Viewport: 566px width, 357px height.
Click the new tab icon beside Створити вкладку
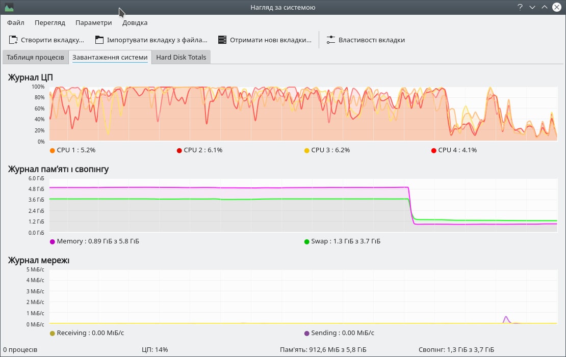pos(13,40)
